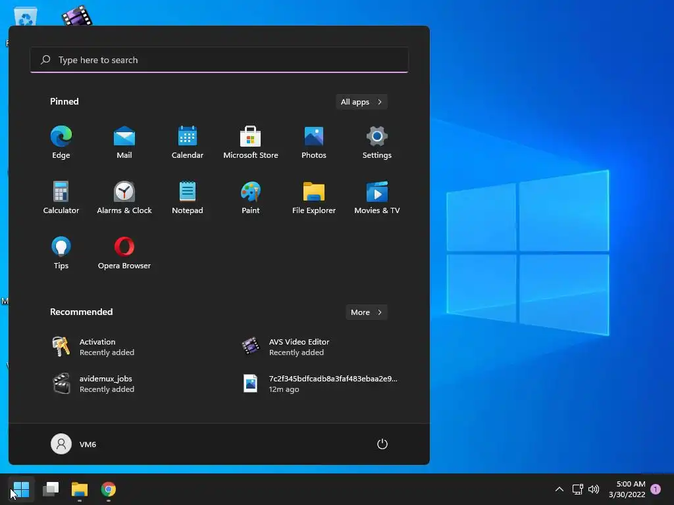Open network status tray icon
The height and width of the screenshot is (505, 674).
click(x=577, y=489)
